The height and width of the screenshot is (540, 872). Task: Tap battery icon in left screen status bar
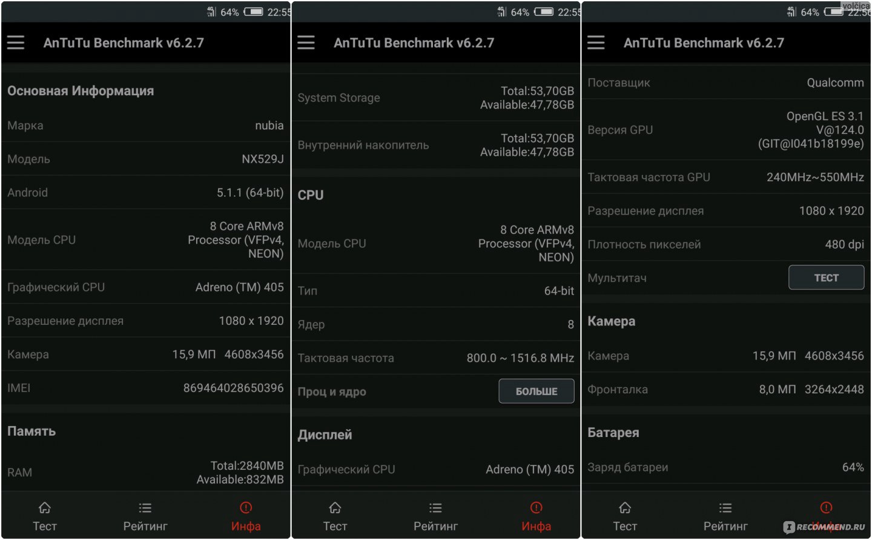pyautogui.click(x=253, y=12)
